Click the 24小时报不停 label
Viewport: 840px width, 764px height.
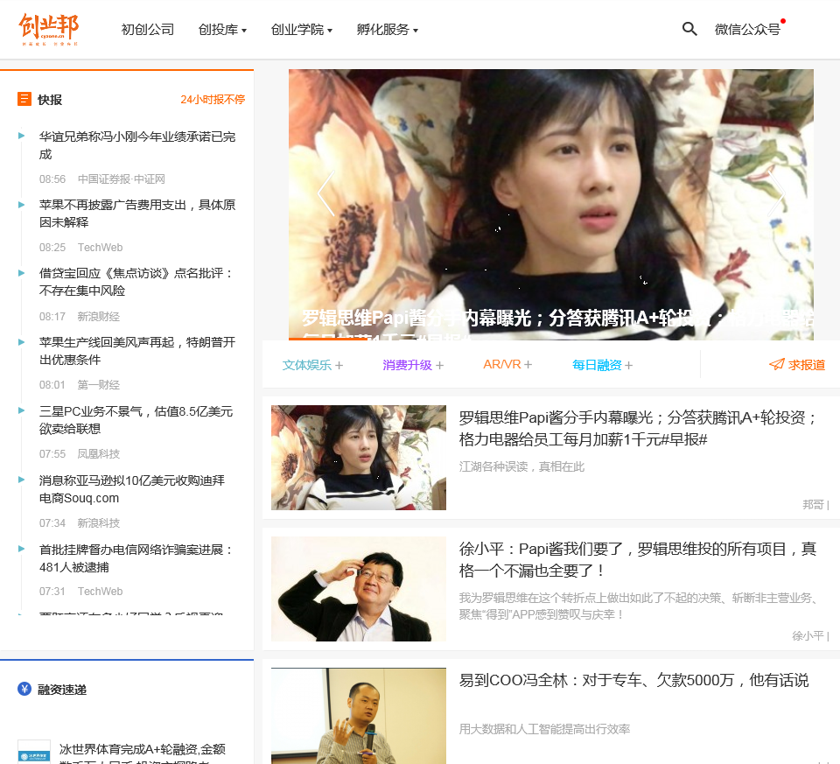click(213, 100)
